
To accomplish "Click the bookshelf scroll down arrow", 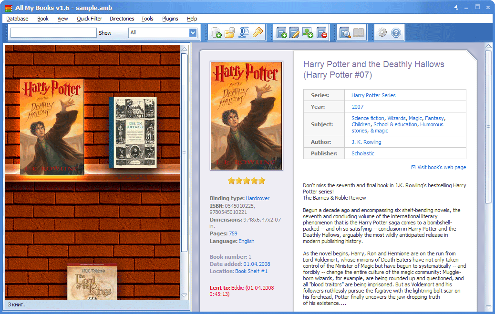I will coord(185,295).
